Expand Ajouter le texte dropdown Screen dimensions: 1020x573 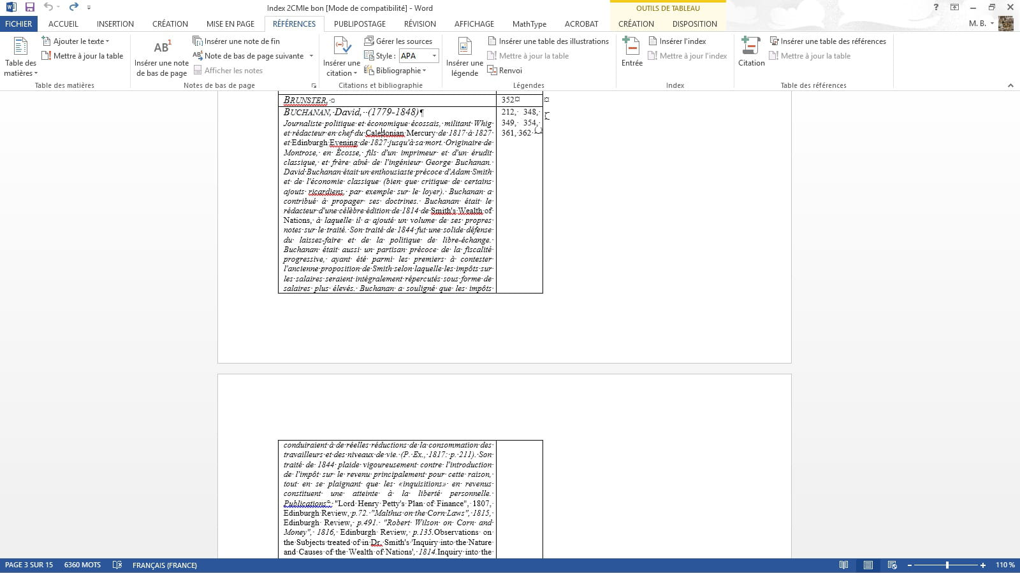pos(75,41)
